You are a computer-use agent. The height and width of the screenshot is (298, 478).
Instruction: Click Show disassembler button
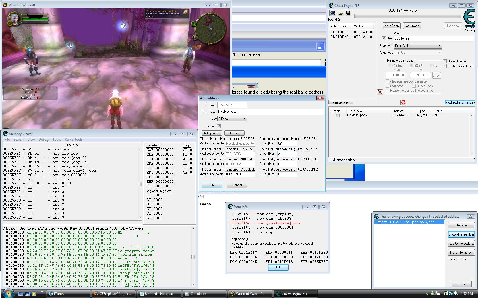click(x=461, y=234)
